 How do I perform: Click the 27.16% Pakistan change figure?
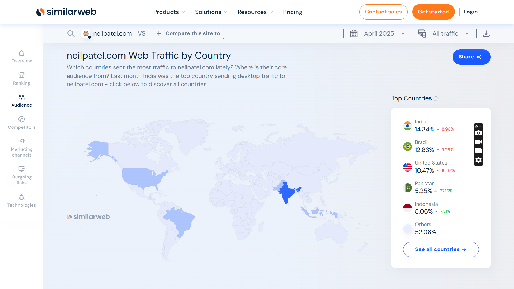446,191
